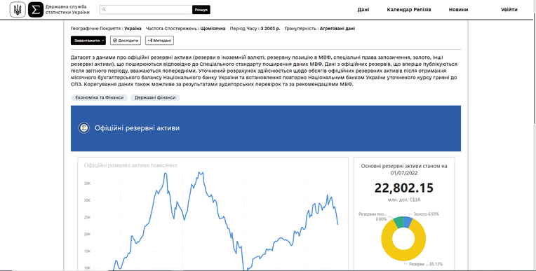Click the round icon beside Офіційні резервні активи
Screen dimensions: 536x271
coord(83,128)
